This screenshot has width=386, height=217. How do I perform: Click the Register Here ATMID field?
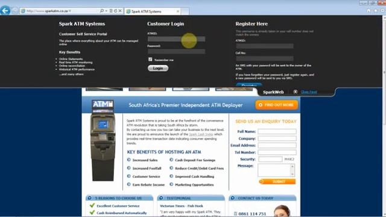(x=265, y=46)
